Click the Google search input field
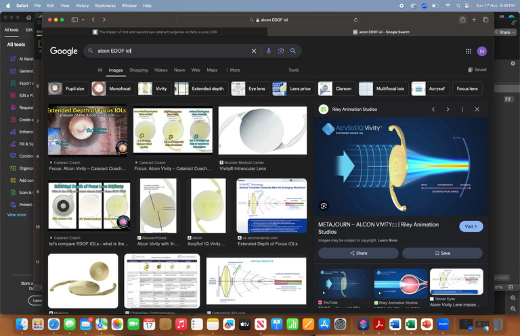The height and width of the screenshot is (336, 520). (x=173, y=51)
